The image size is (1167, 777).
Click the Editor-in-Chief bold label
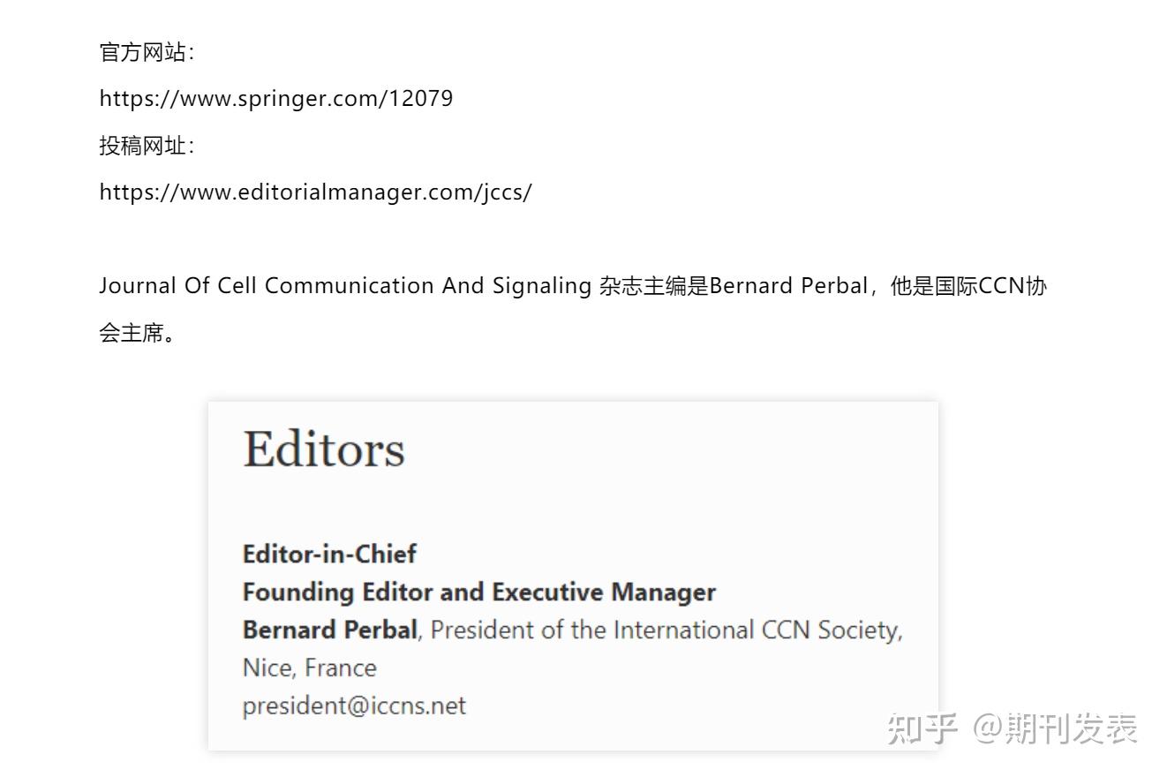point(329,554)
